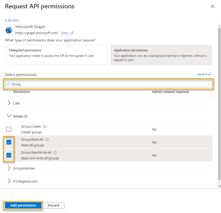The height and width of the screenshot is (213, 221).
Task: View info tooltip for Group.ReadWrite.All permission
Action: coord(55,152)
